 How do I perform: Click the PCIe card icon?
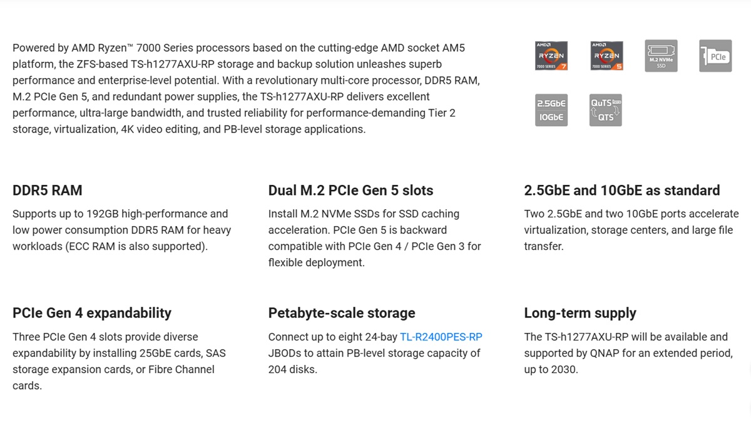[x=715, y=56]
